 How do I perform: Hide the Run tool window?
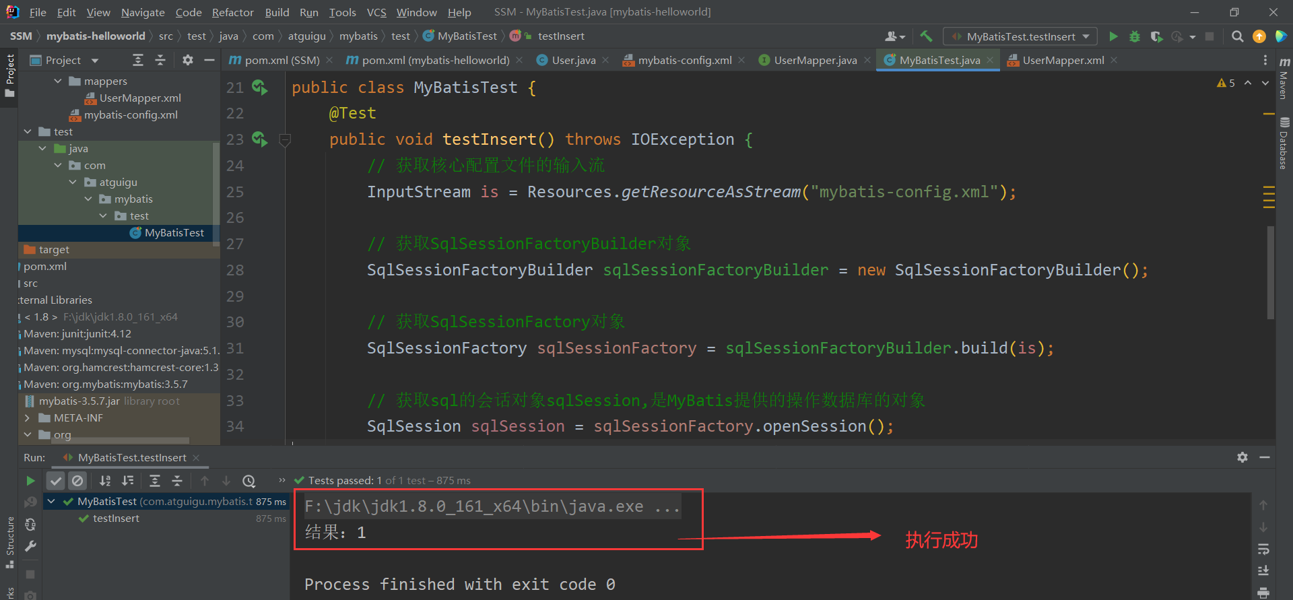pyautogui.click(x=1265, y=457)
